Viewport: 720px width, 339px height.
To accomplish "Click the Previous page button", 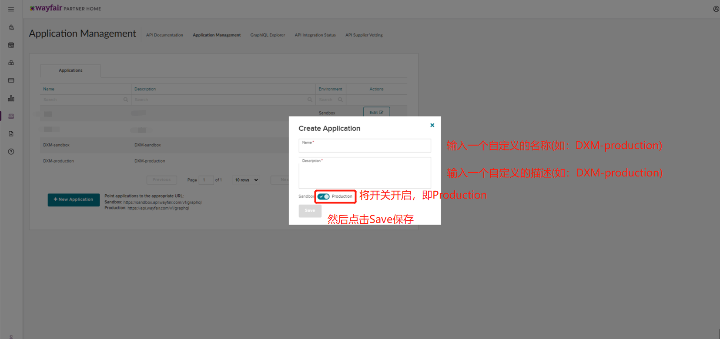I will [161, 180].
